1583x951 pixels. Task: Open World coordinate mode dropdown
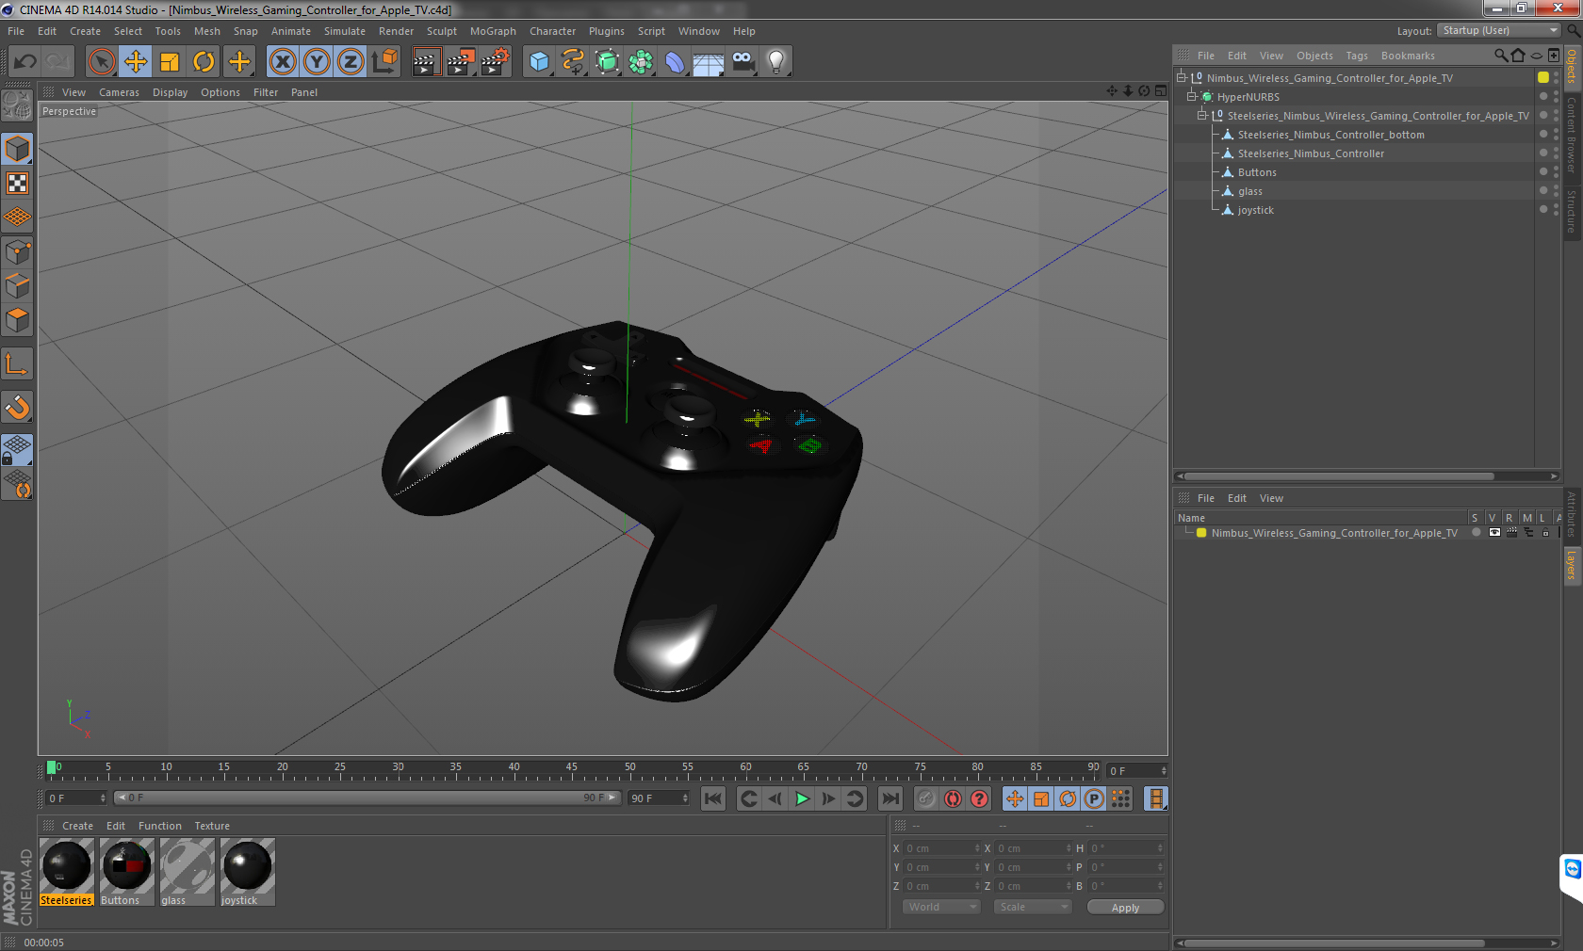tap(941, 907)
